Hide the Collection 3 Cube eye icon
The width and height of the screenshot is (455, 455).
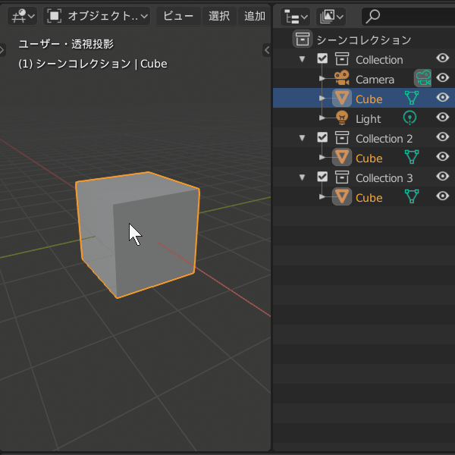(443, 196)
